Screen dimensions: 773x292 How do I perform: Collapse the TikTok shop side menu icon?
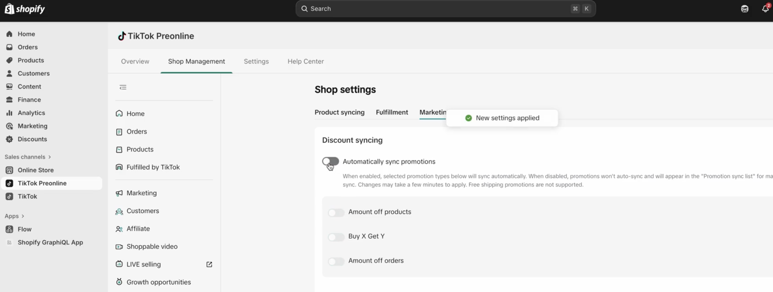pyautogui.click(x=123, y=87)
